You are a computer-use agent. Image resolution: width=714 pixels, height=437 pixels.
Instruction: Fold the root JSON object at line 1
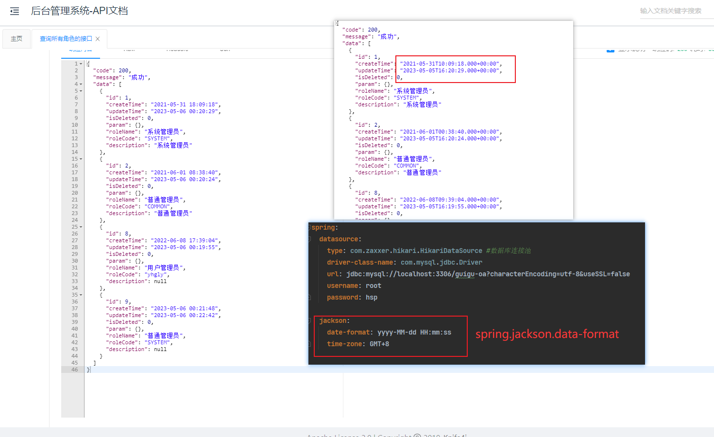tap(81, 64)
